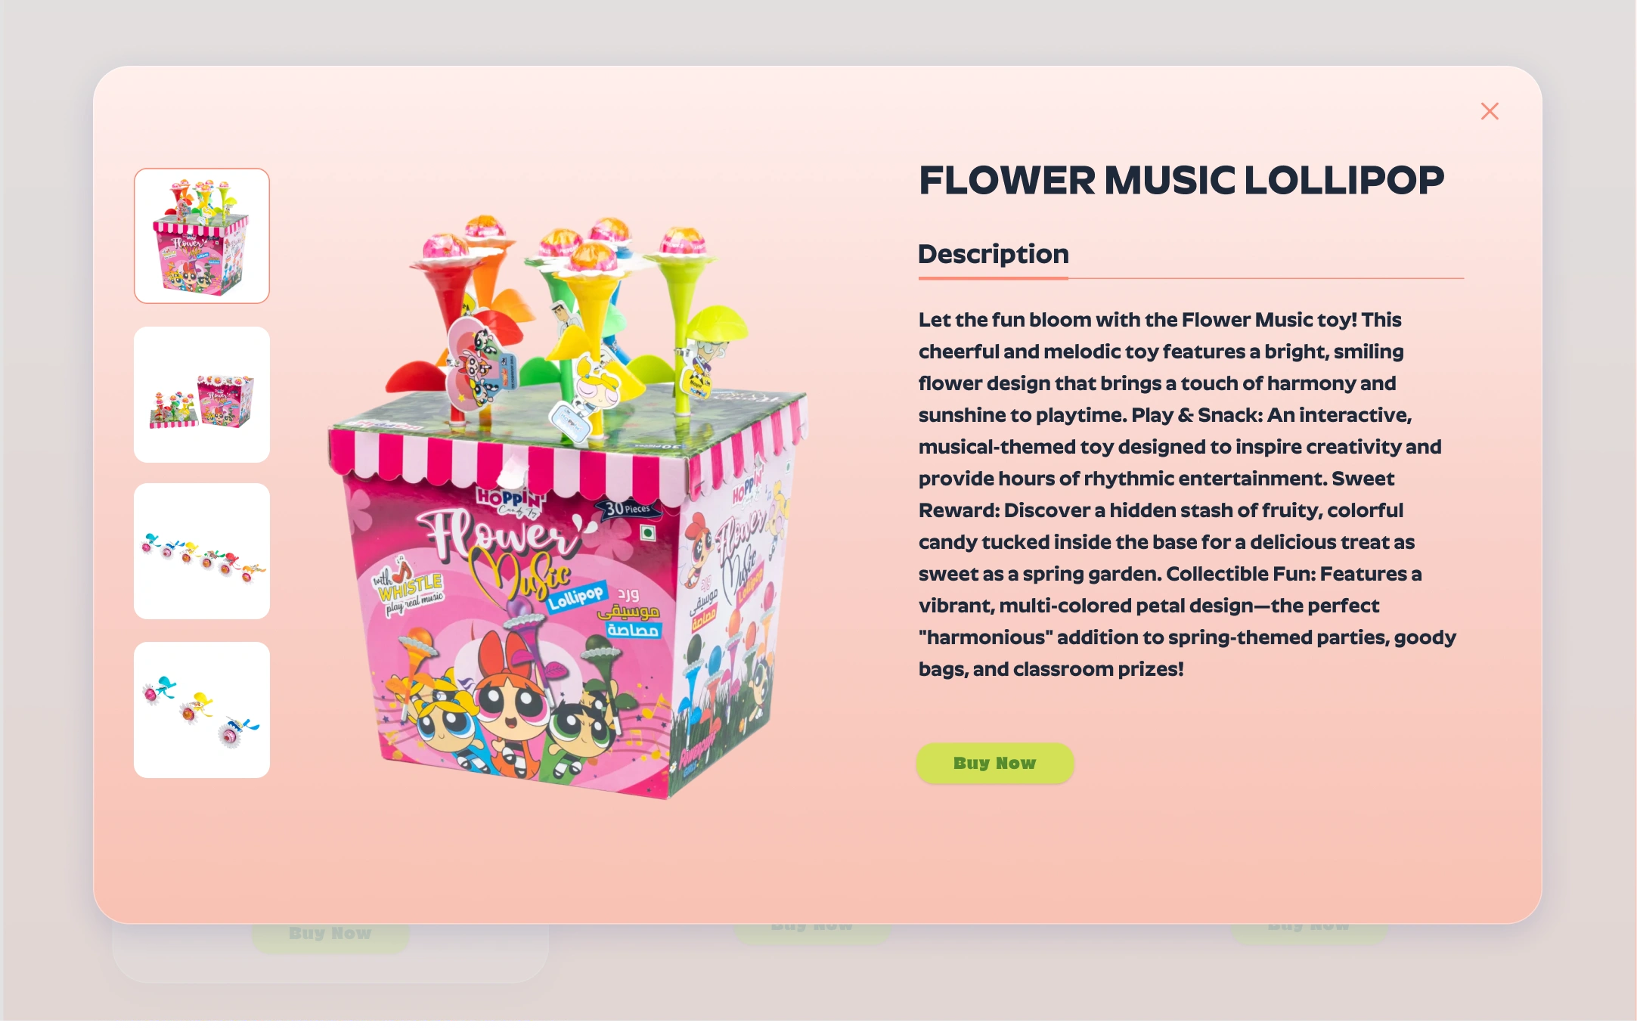This screenshot has width=1637, height=1029.
Task: Click the main Flower Music product image
Action: pyautogui.click(x=567, y=507)
